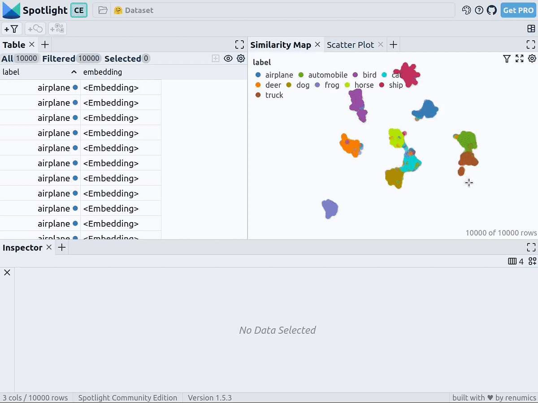Toggle fullscreen for the Table panel
538x403 pixels.
coord(239,44)
